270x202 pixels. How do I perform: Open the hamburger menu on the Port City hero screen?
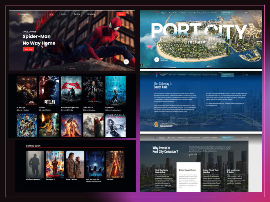(x=246, y=13)
